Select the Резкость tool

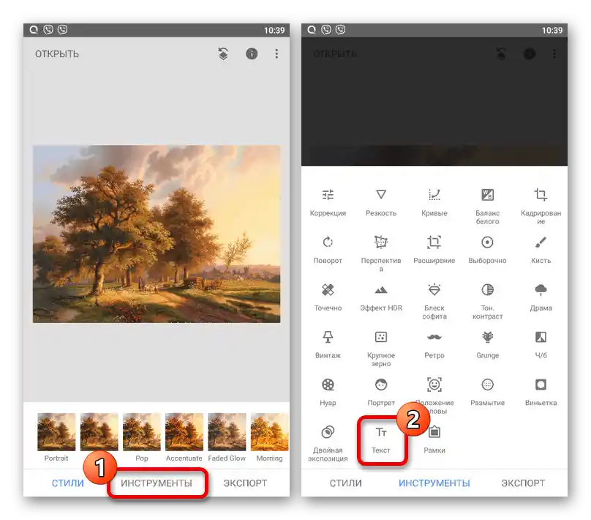[x=381, y=203]
